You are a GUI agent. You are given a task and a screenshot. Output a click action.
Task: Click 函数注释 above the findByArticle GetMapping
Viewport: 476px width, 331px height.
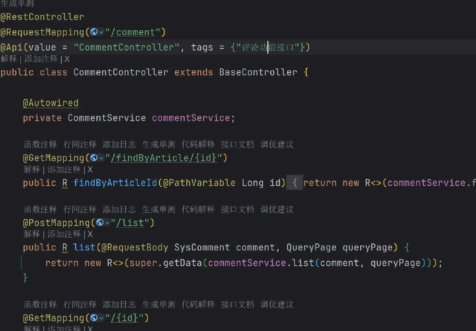(x=40, y=145)
